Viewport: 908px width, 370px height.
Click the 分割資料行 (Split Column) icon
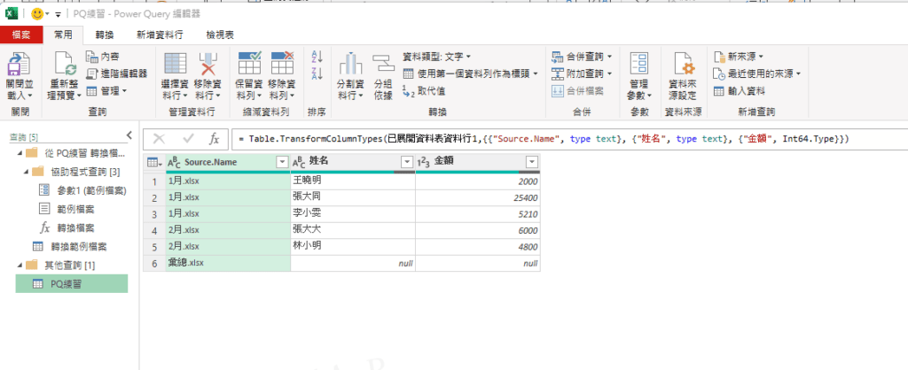351,65
